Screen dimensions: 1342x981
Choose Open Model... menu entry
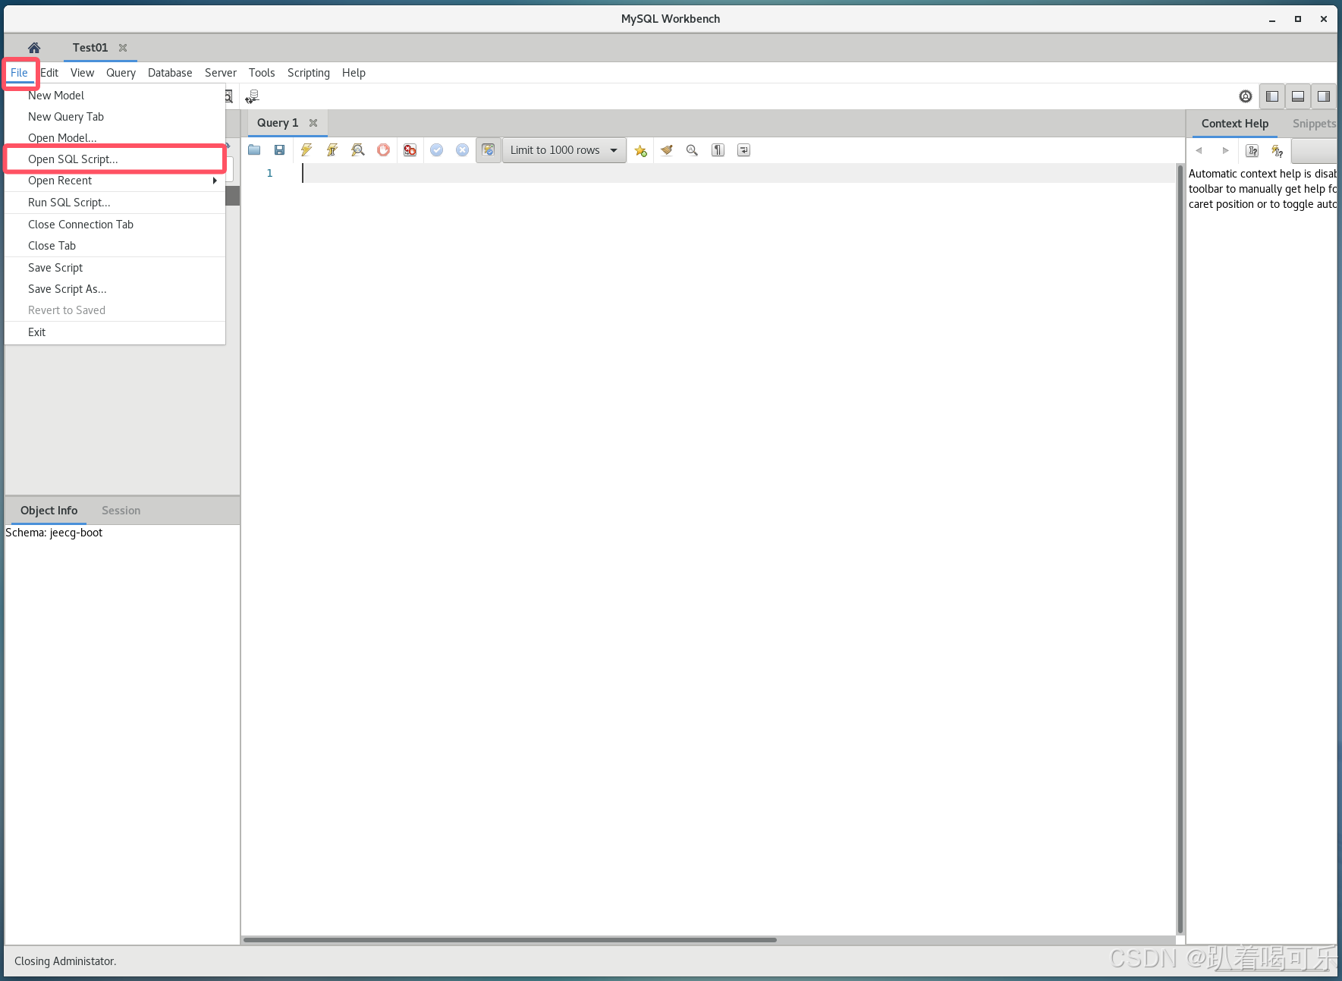(115, 137)
